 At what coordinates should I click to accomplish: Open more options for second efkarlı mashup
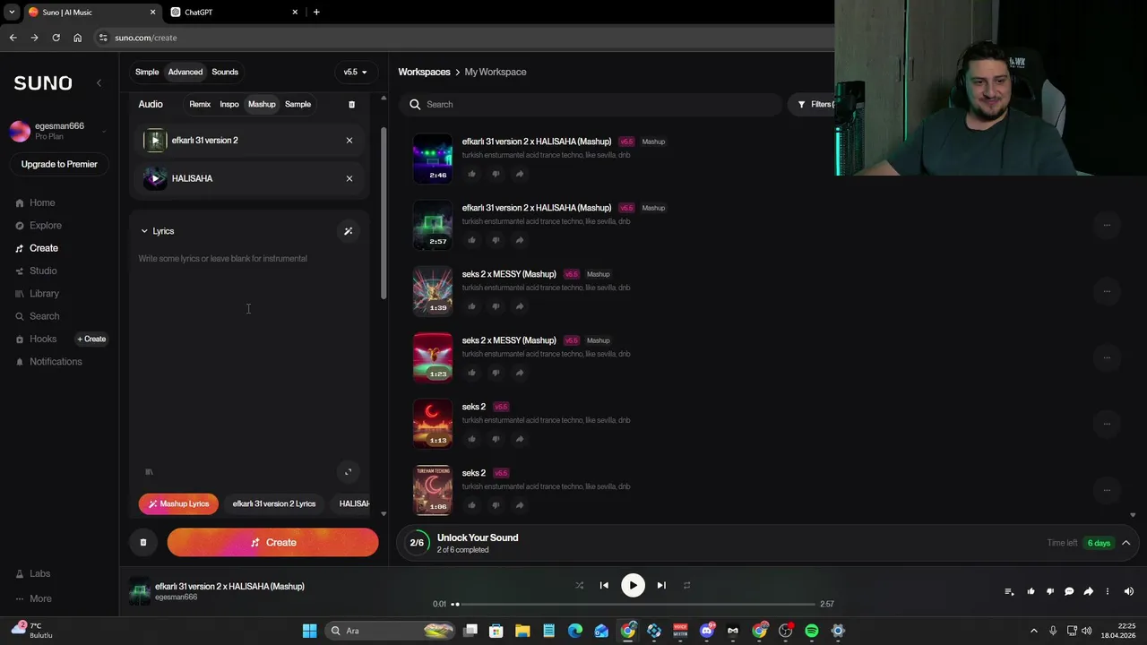[1107, 225]
